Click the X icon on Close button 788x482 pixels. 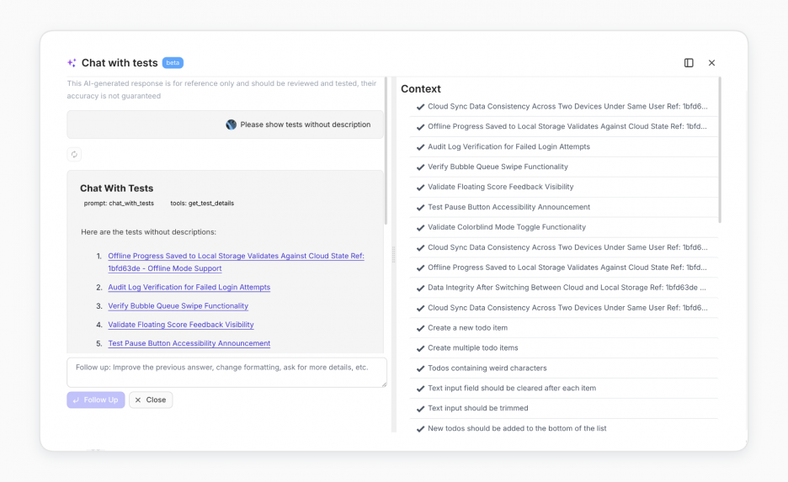[x=138, y=400]
